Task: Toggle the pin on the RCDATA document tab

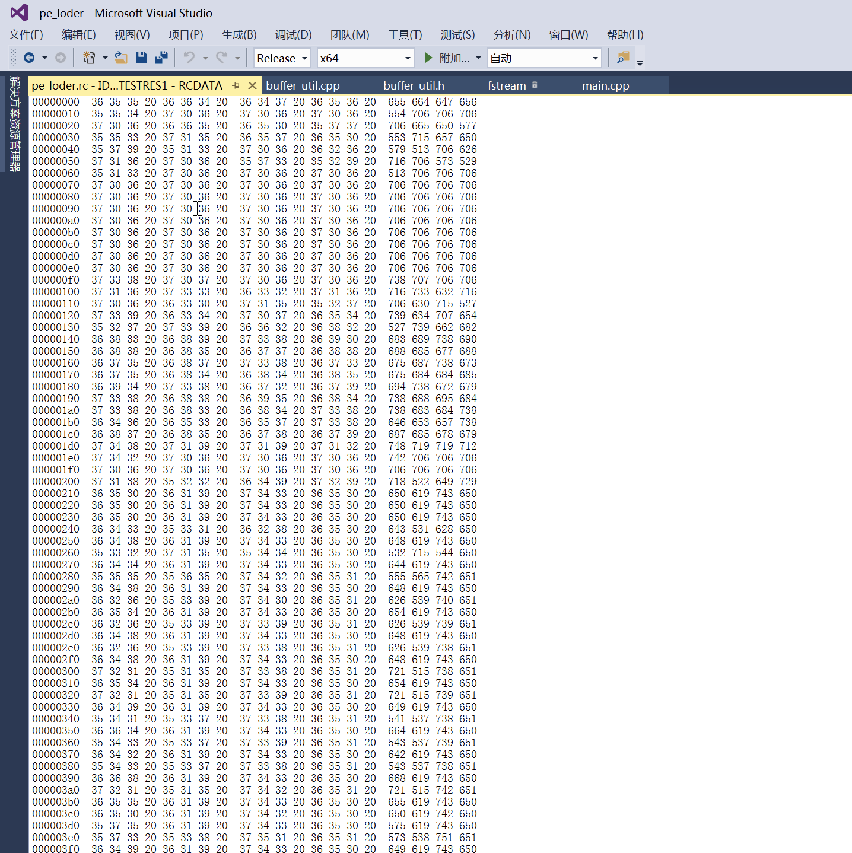Action: coord(236,85)
